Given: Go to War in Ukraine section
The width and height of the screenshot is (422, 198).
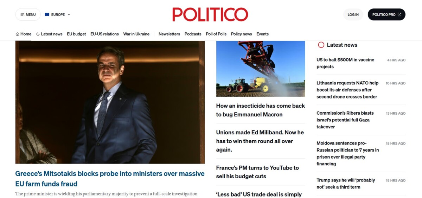Looking at the screenshot, I should (x=136, y=34).
